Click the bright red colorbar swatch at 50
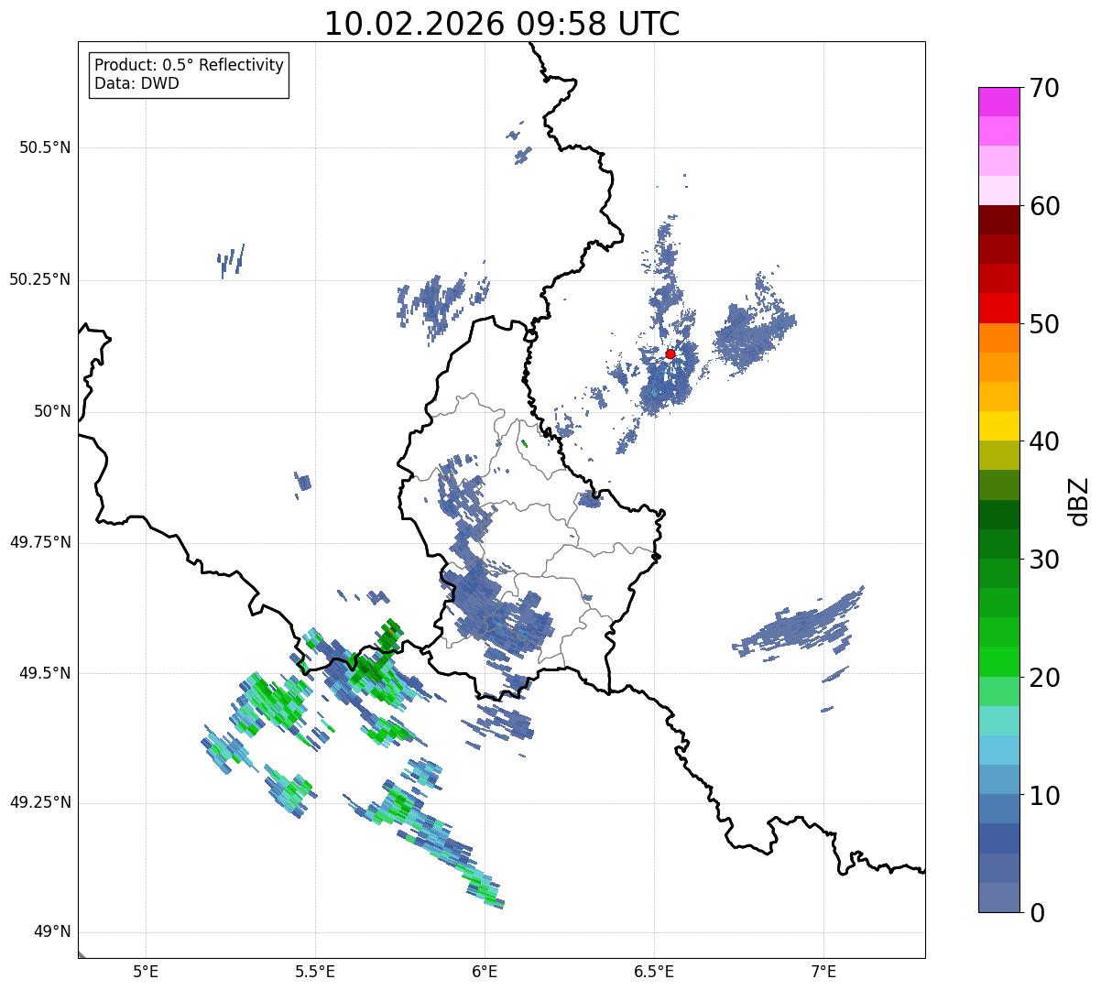The height and width of the screenshot is (990, 1101). coord(998,309)
